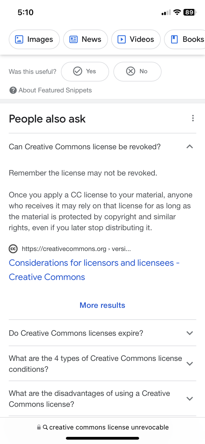Tap the Images picture icon

pyautogui.click(x=19, y=39)
